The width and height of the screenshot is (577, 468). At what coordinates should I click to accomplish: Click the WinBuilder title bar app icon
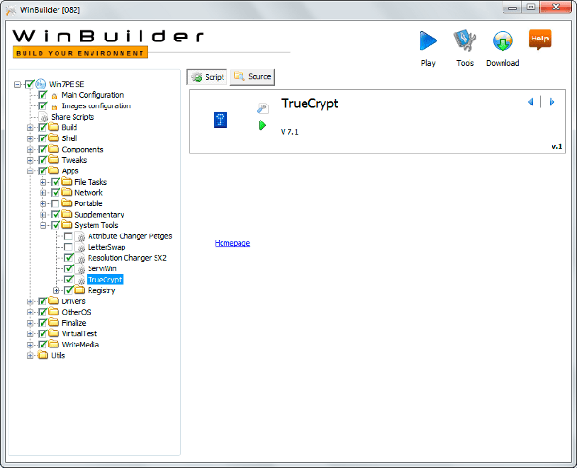10,10
